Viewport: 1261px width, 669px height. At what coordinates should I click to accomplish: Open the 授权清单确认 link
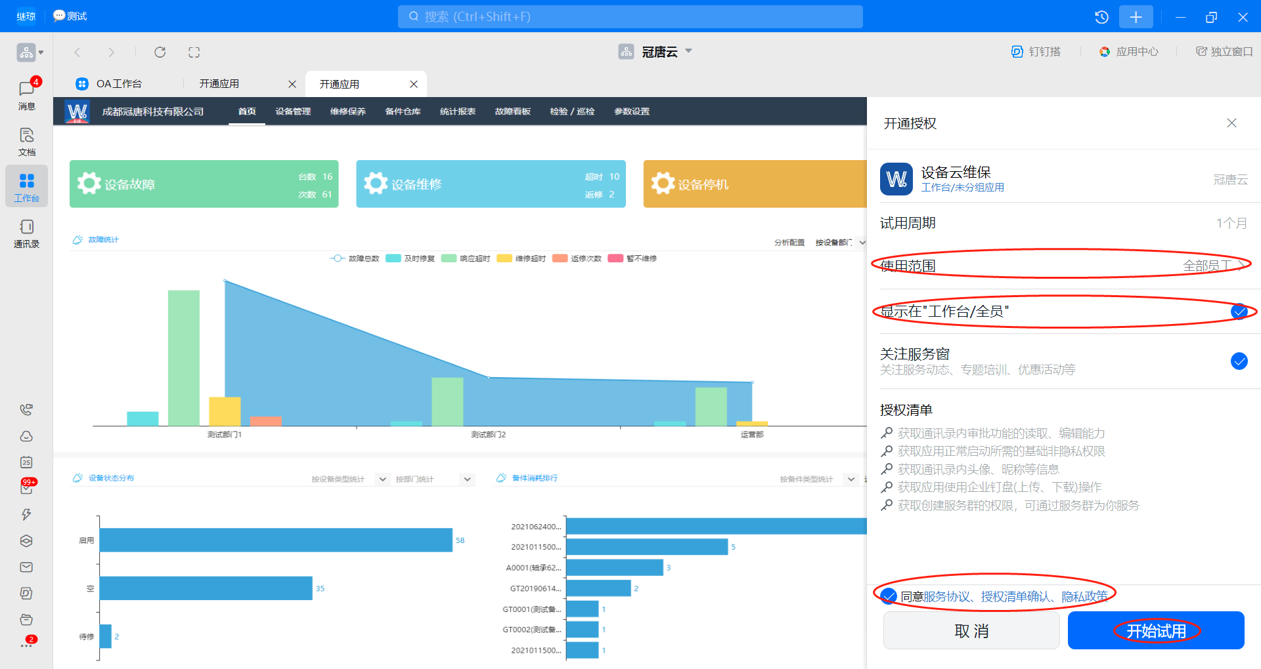[x=1015, y=596]
